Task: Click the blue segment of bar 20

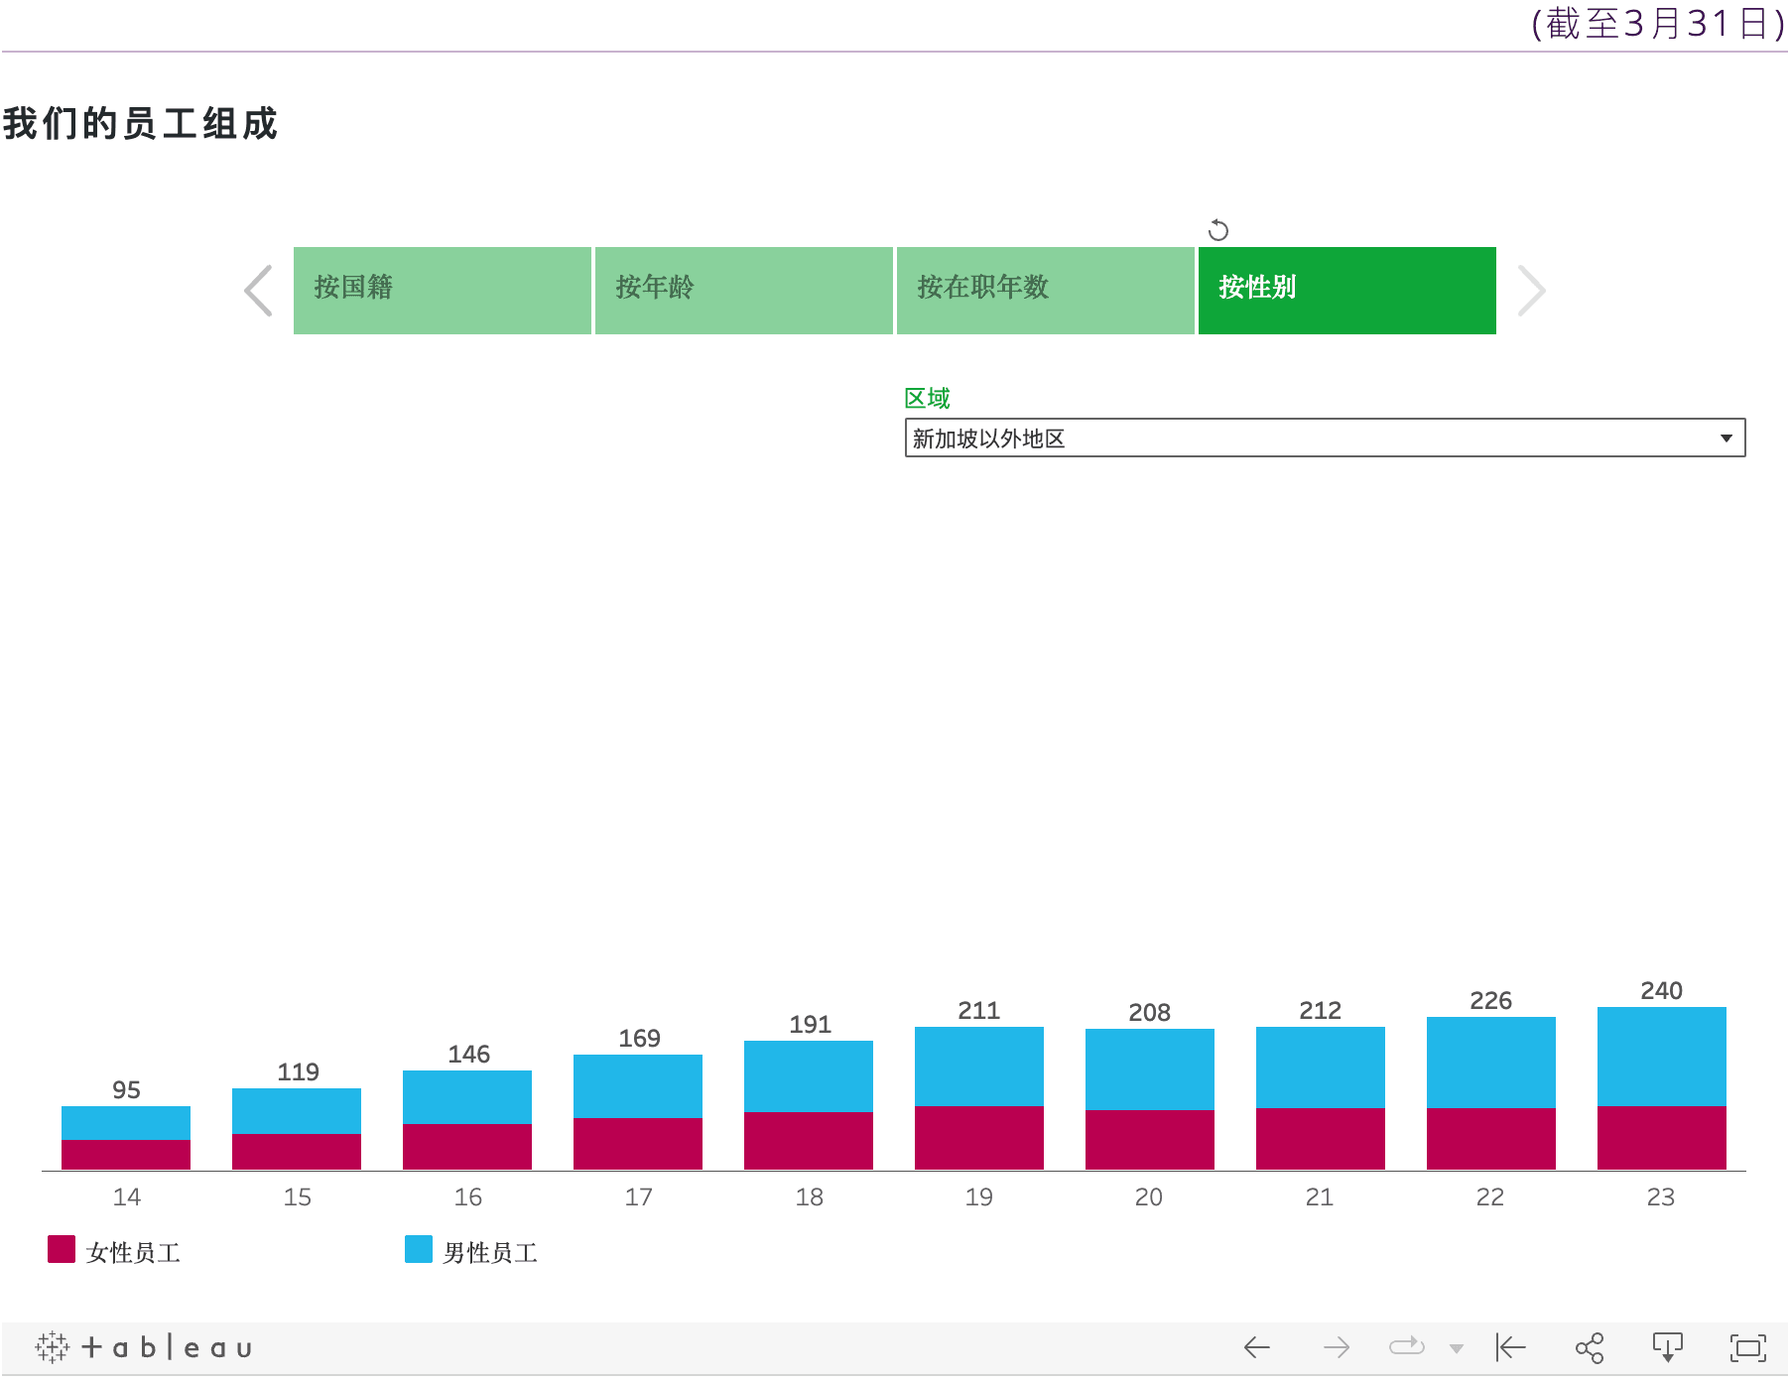Action: pos(1150,1069)
